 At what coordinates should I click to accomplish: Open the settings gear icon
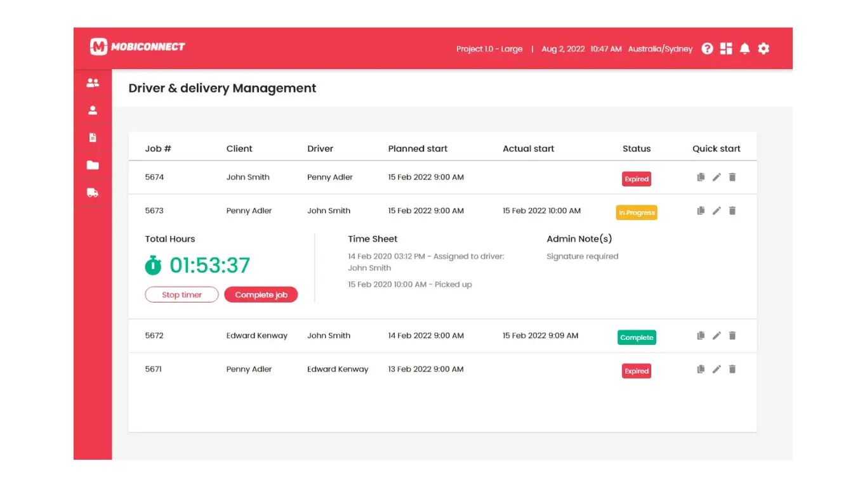pyautogui.click(x=764, y=48)
